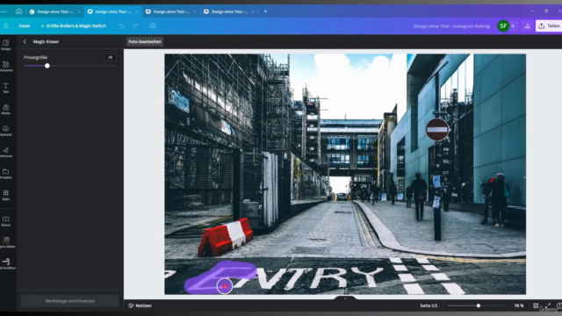Image resolution: width=562 pixels, height=316 pixels.
Task: Click the Foto bearbeiten button
Action: coord(144,41)
